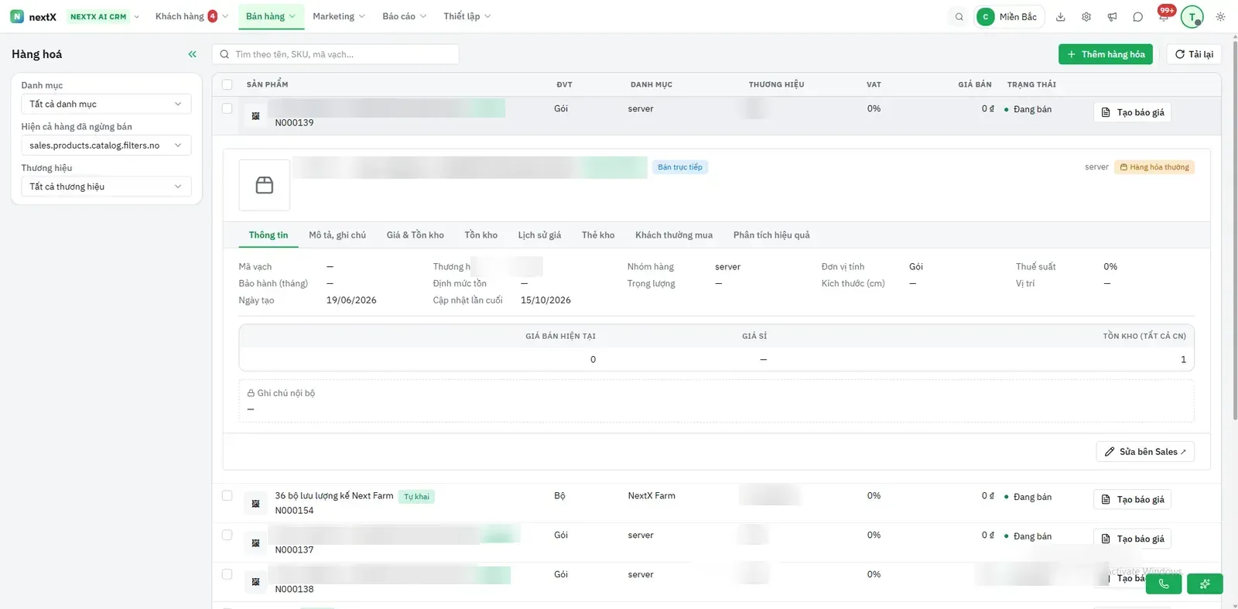Open settings gear in the top bar
This screenshot has width=1238, height=609.
click(1086, 17)
